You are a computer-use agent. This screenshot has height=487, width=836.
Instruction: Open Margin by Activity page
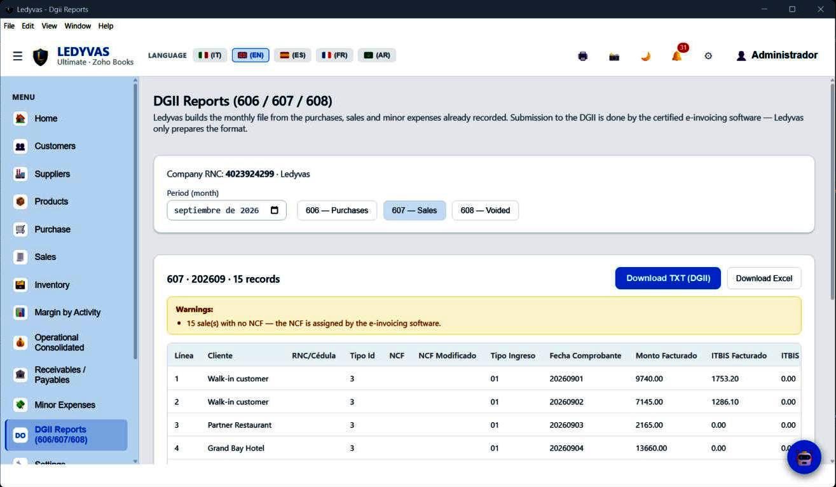point(67,312)
